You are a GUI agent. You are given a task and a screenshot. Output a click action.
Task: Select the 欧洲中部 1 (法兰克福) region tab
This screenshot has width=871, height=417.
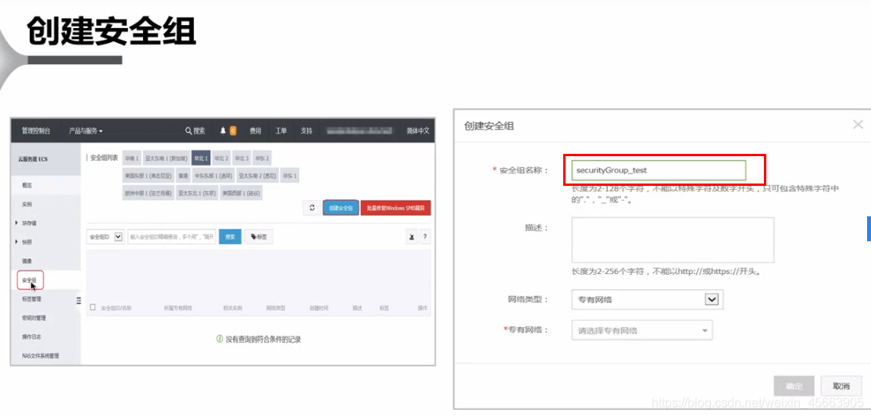tap(148, 193)
